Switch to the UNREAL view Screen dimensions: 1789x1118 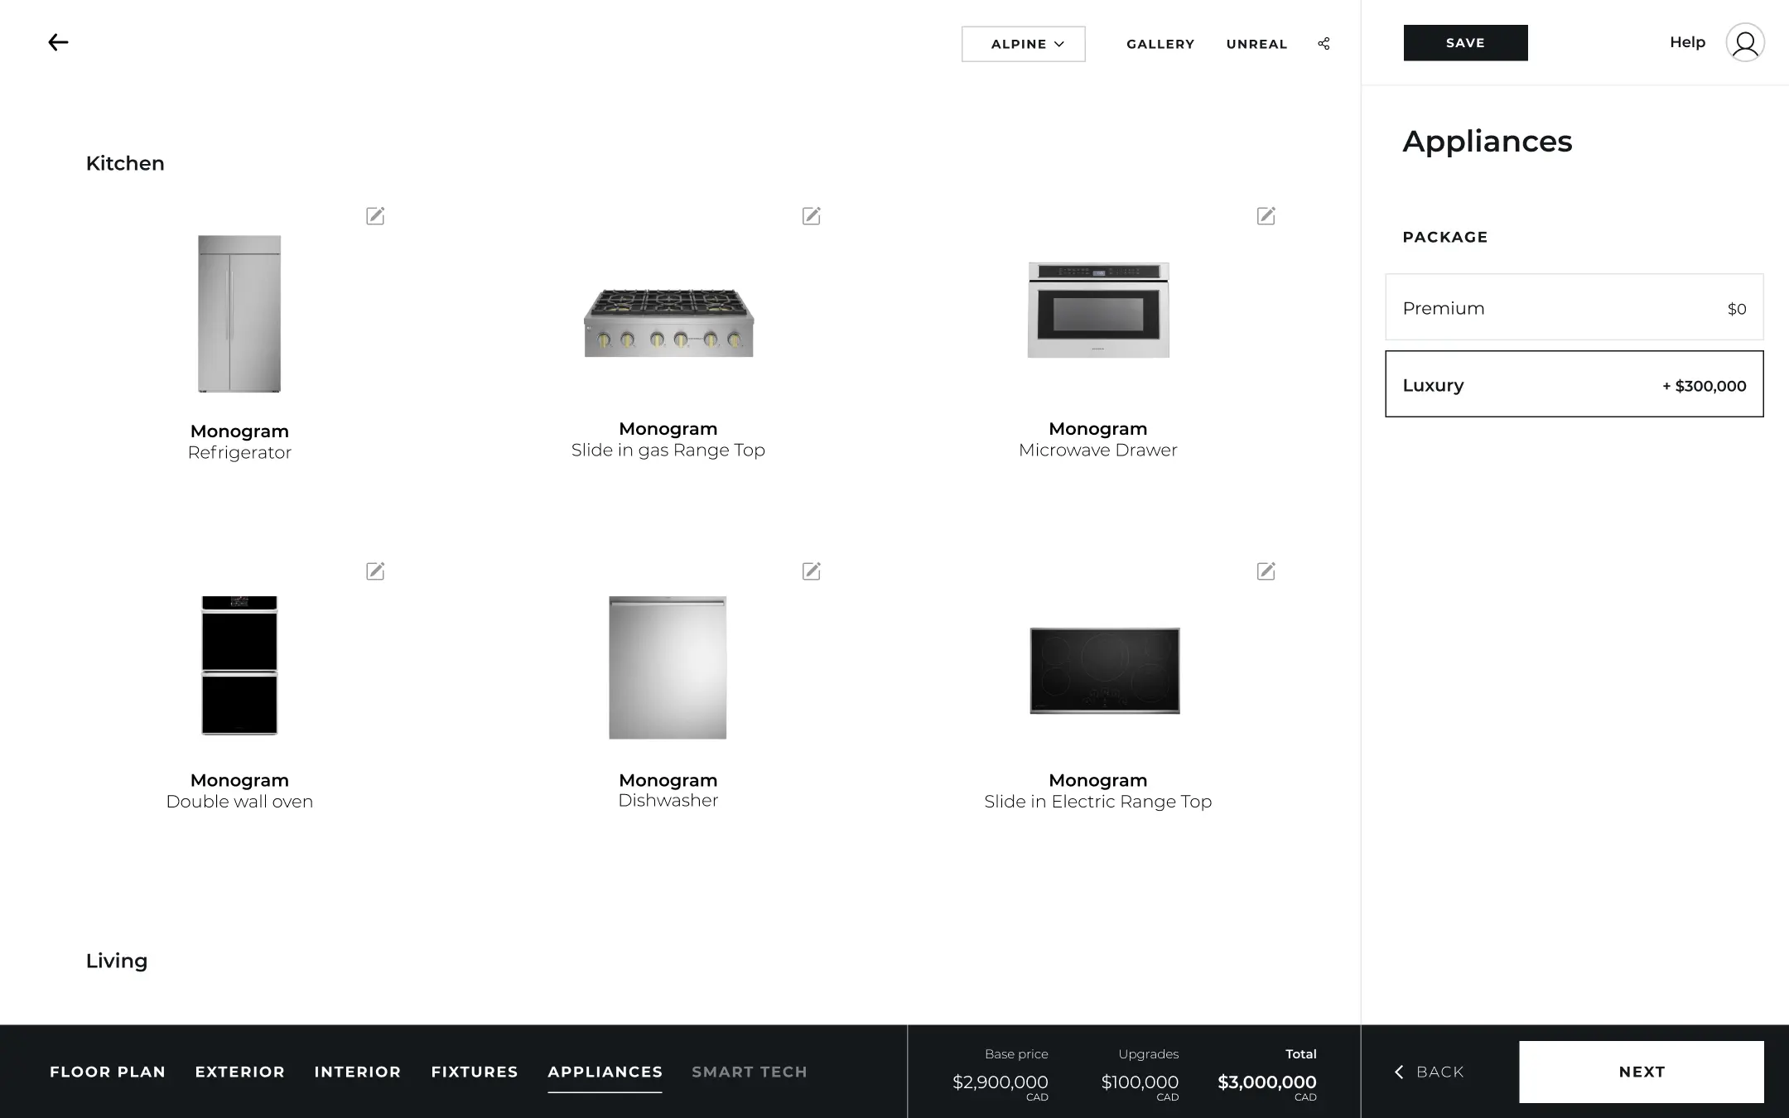tap(1256, 44)
